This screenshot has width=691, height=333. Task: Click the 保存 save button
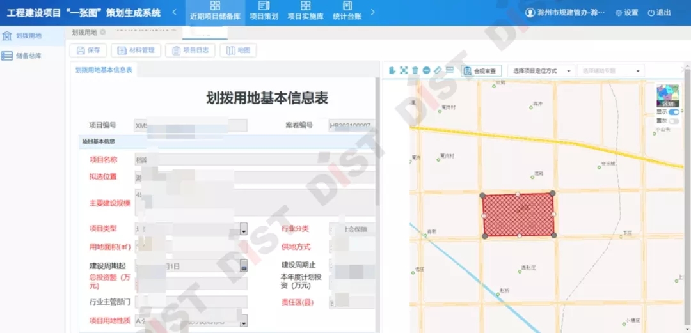[x=88, y=50]
